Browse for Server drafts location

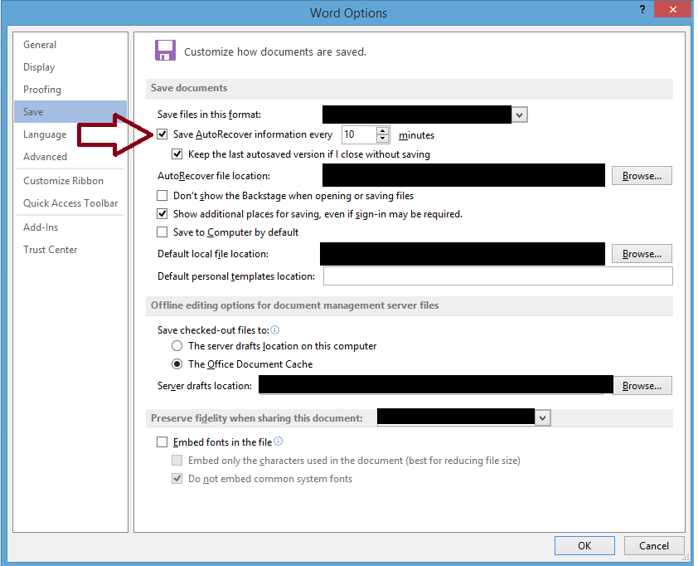click(x=642, y=386)
